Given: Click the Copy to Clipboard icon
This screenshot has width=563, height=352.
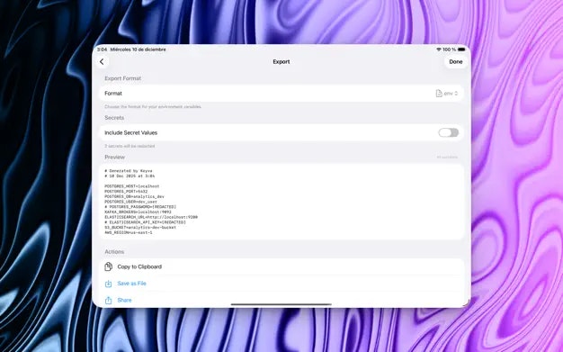Looking at the screenshot, I should 108,266.
